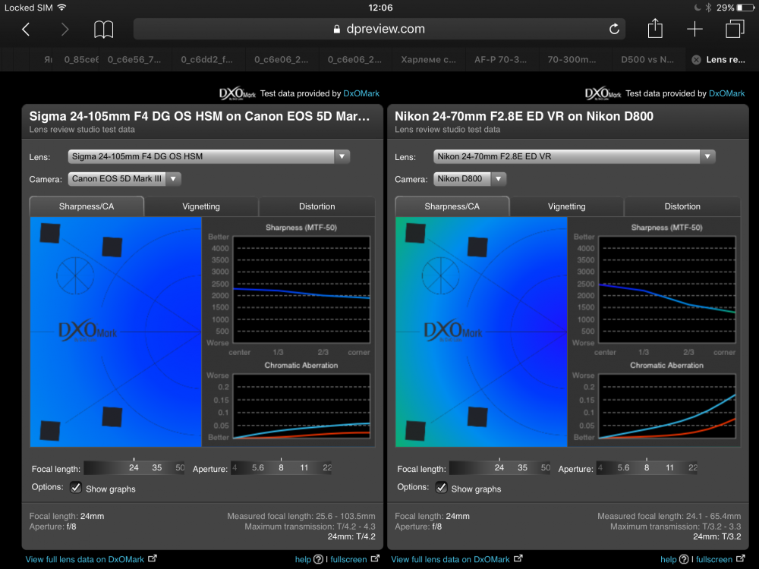The height and width of the screenshot is (569, 759).
Task: Tap the dpreview.com address bar
Action: click(x=379, y=29)
